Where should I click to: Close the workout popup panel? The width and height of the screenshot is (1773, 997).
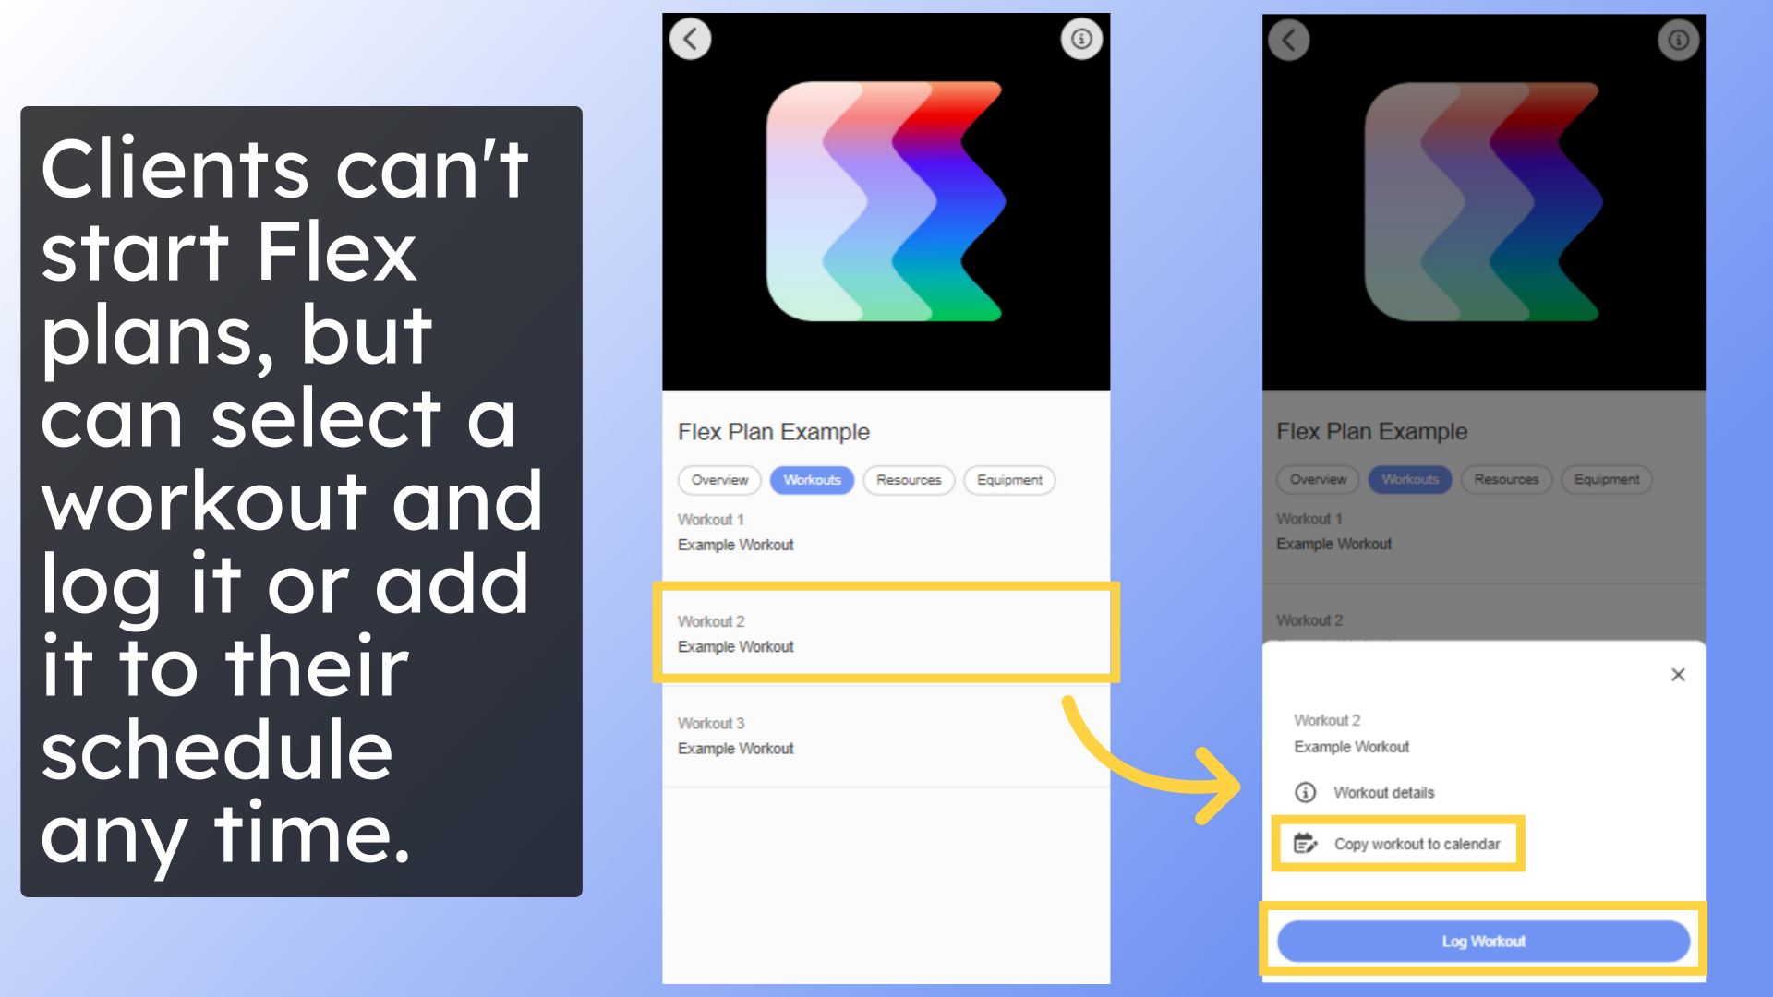[1678, 675]
